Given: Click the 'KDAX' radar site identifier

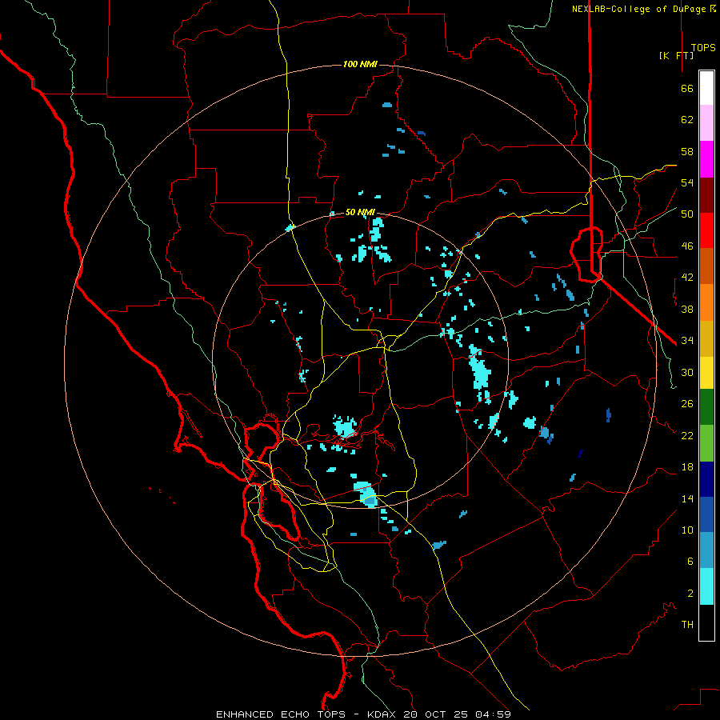Looking at the screenshot, I should click(x=382, y=714).
